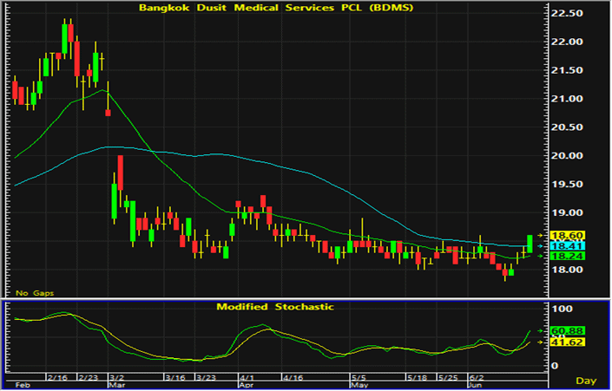Image resolution: width=612 pixels, height=391 pixels.
Task: Click the Day timeframe label
Action: (x=586, y=381)
